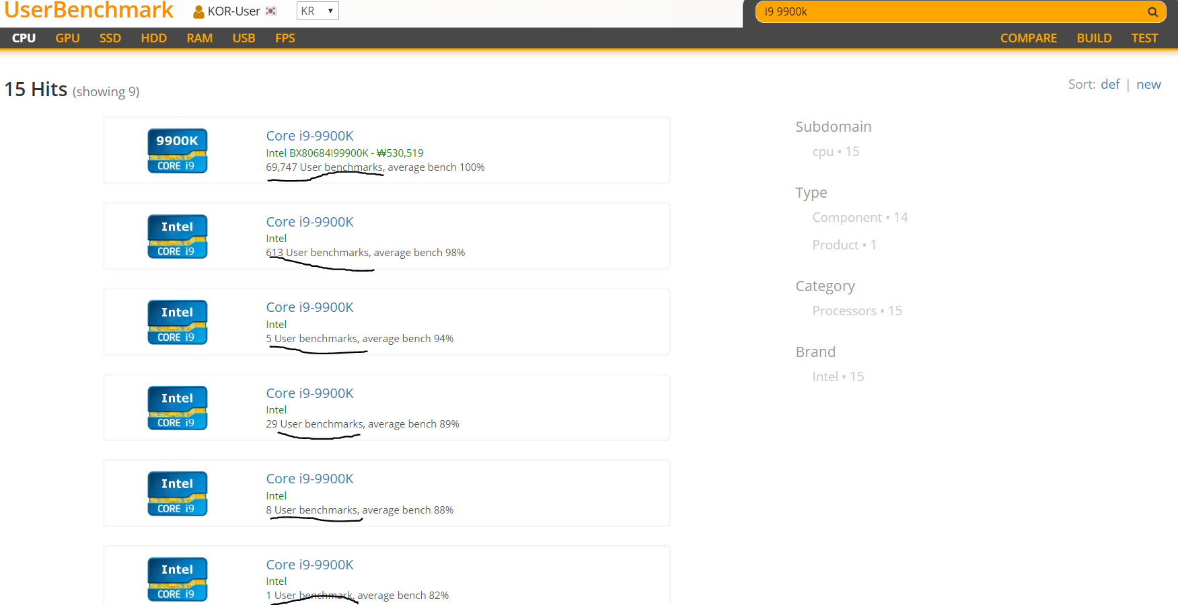Click the UserBenchmark logo
The image size is (1178, 605).
89,10
